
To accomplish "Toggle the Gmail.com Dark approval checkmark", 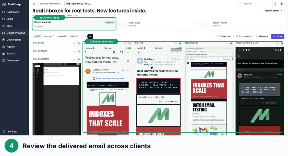I will pos(79,60).
